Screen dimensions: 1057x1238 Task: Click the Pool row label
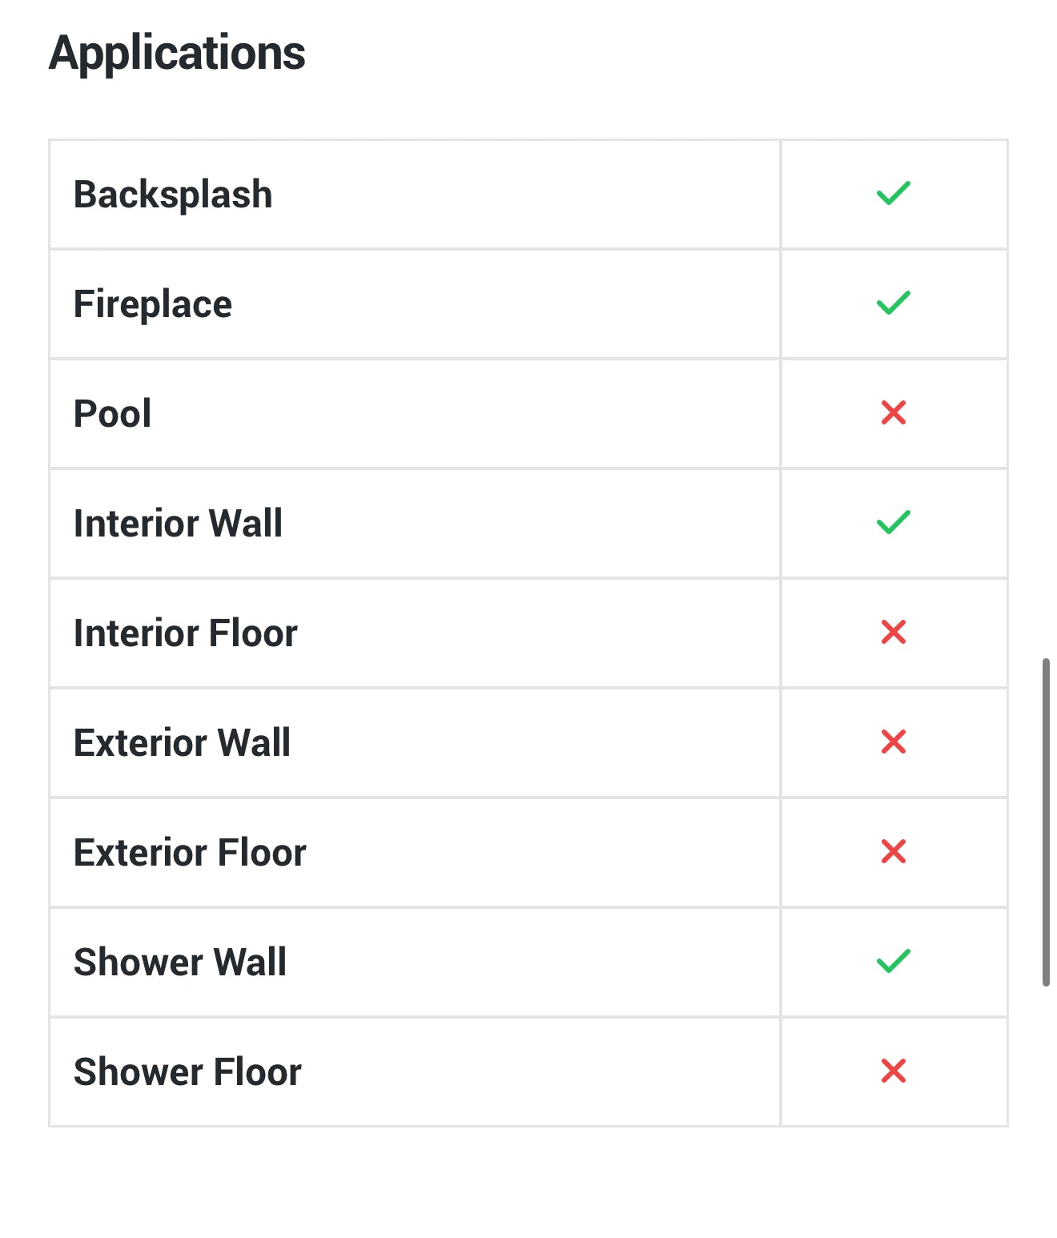click(112, 414)
